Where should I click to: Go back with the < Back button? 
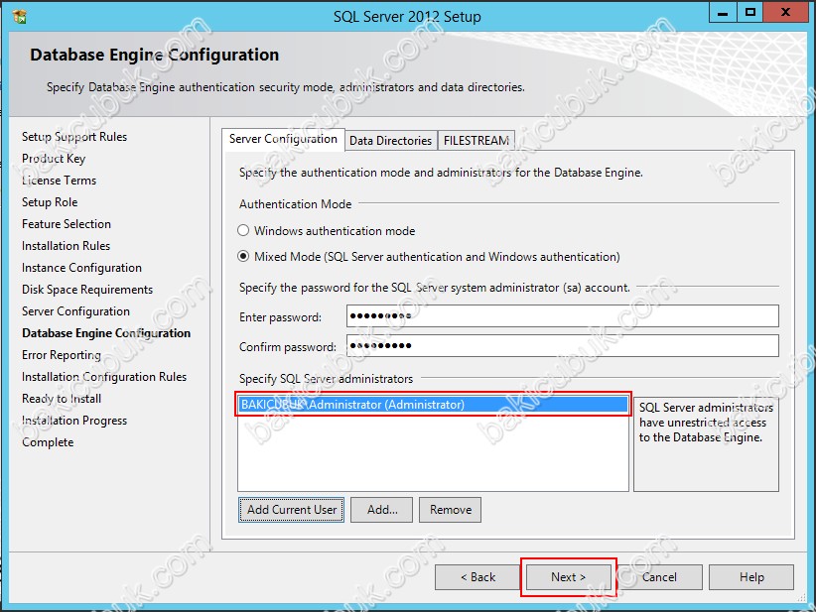[477, 577]
